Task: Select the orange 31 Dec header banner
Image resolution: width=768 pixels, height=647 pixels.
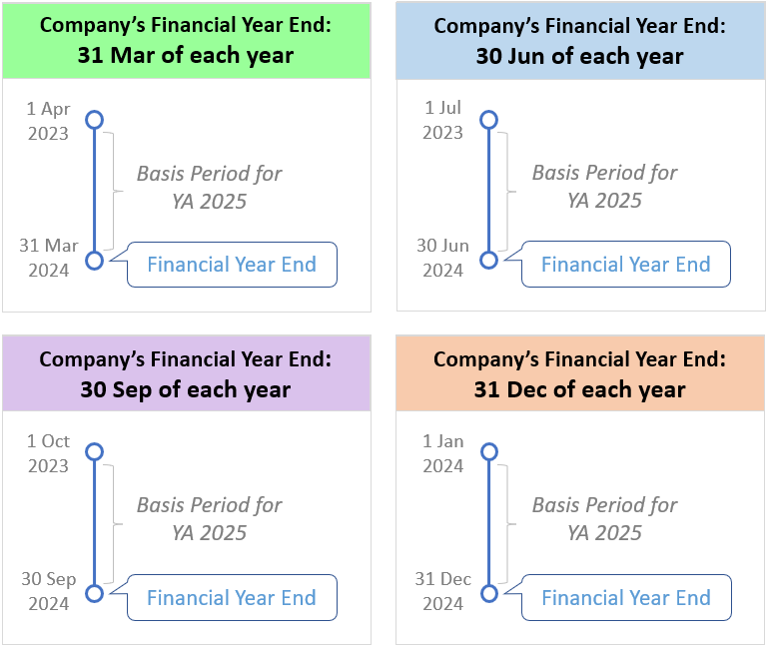Action: click(580, 373)
